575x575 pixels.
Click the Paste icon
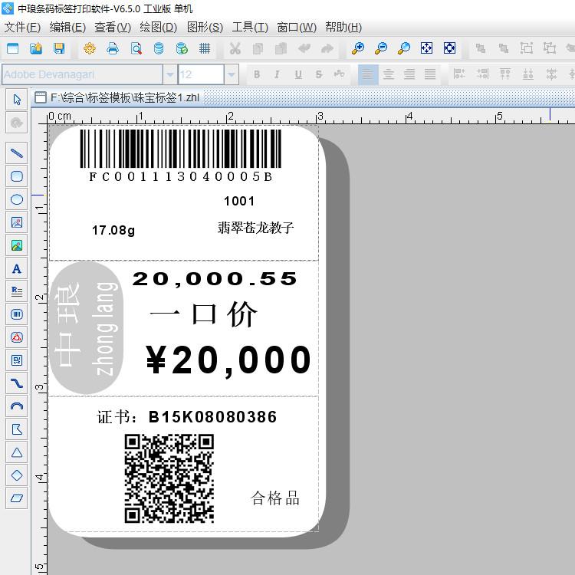click(x=281, y=48)
